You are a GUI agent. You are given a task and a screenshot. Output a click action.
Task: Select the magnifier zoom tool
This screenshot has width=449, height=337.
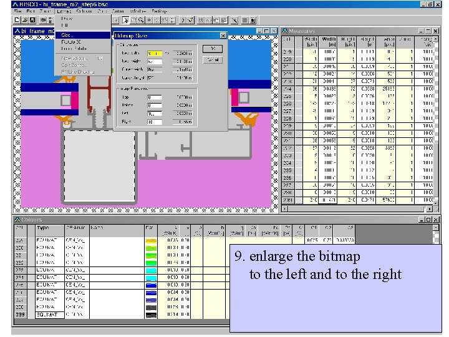(141, 20)
